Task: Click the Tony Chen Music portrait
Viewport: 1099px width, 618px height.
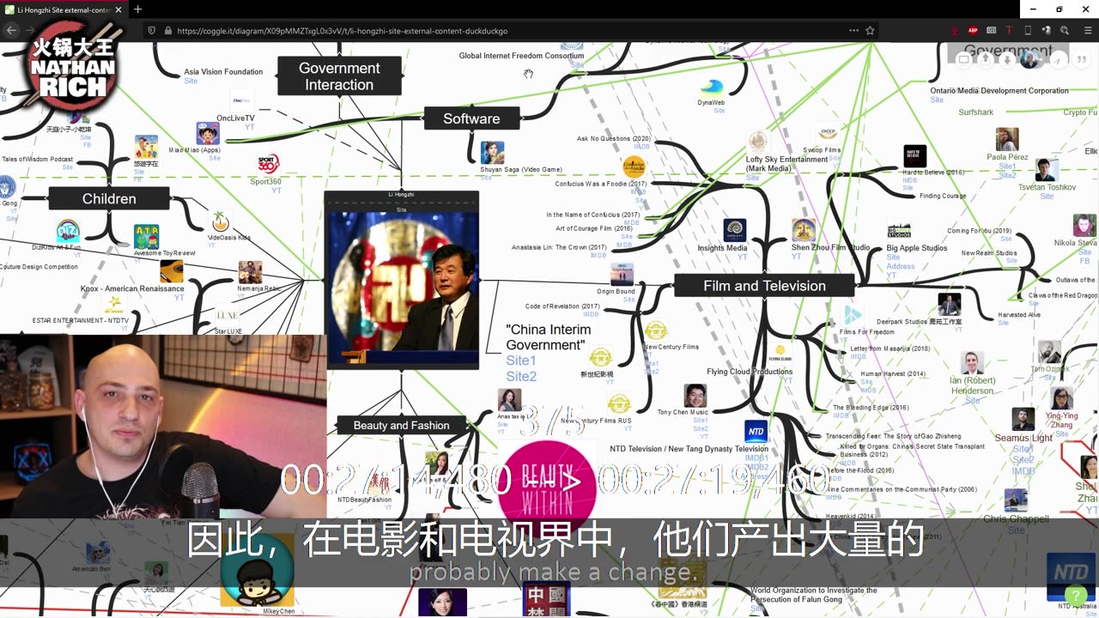Action: point(695,396)
